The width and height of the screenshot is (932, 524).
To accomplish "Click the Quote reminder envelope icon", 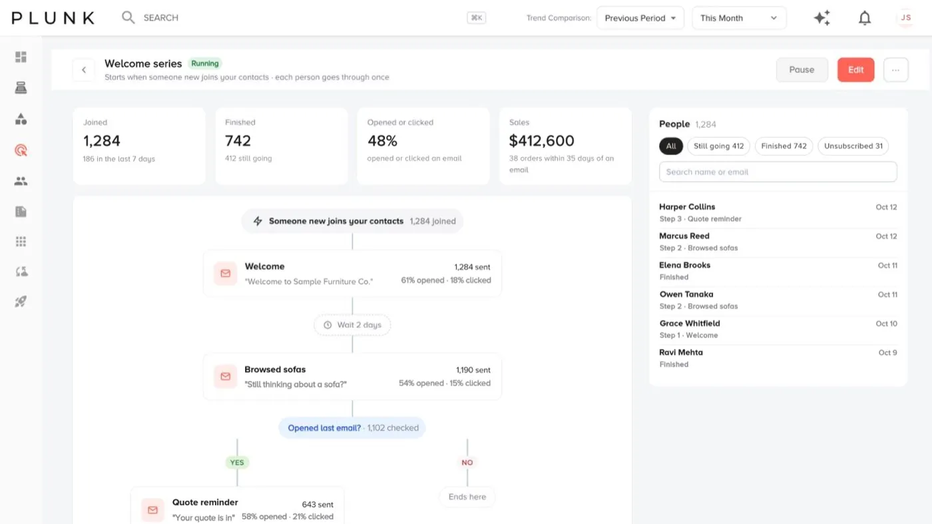I will [x=152, y=510].
